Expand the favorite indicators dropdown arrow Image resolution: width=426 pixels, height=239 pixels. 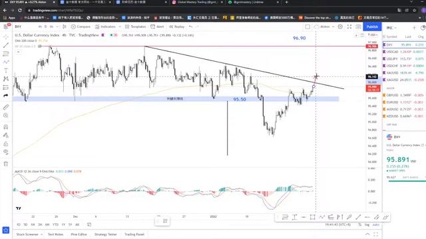pos(120,27)
